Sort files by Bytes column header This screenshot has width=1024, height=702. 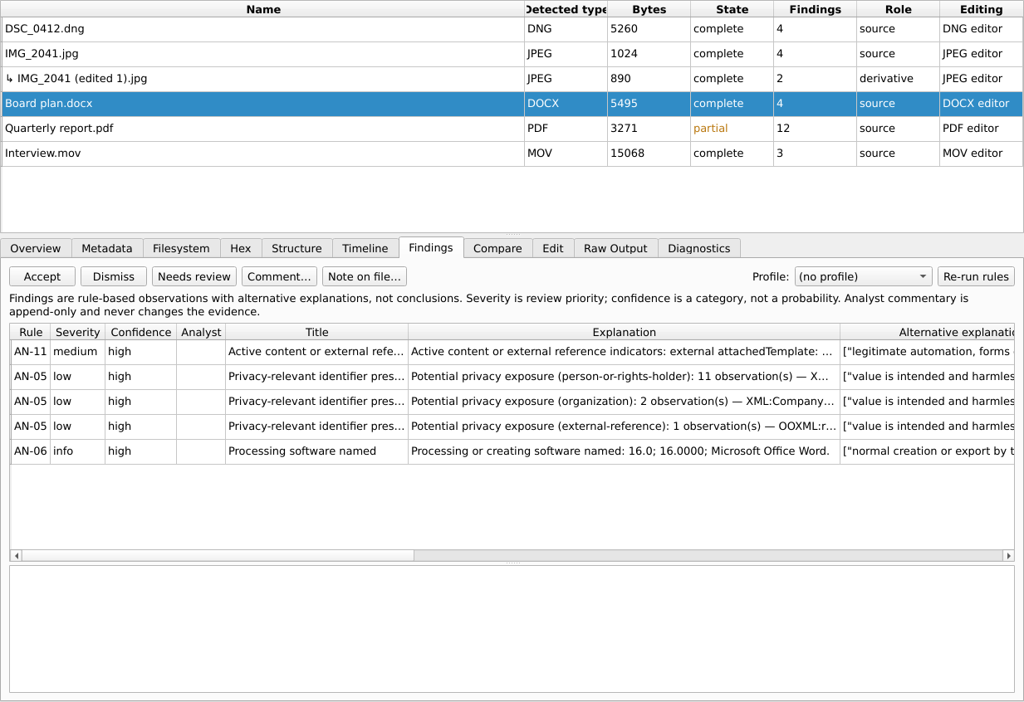(649, 9)
